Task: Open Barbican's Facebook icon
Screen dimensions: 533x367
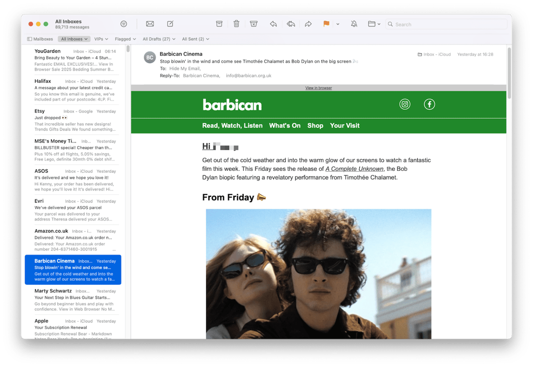Action: point(430,104)
